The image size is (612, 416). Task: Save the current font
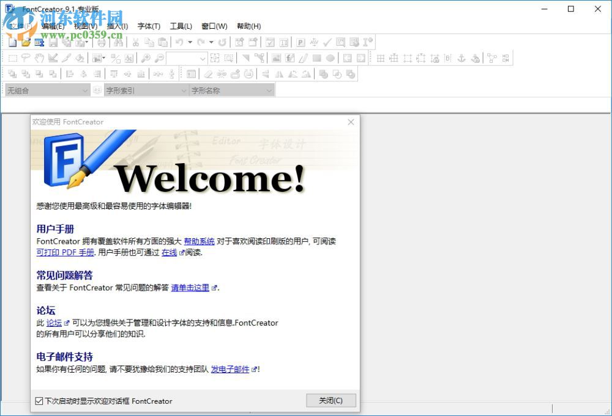pyautogui.click(x=53, y=42)
